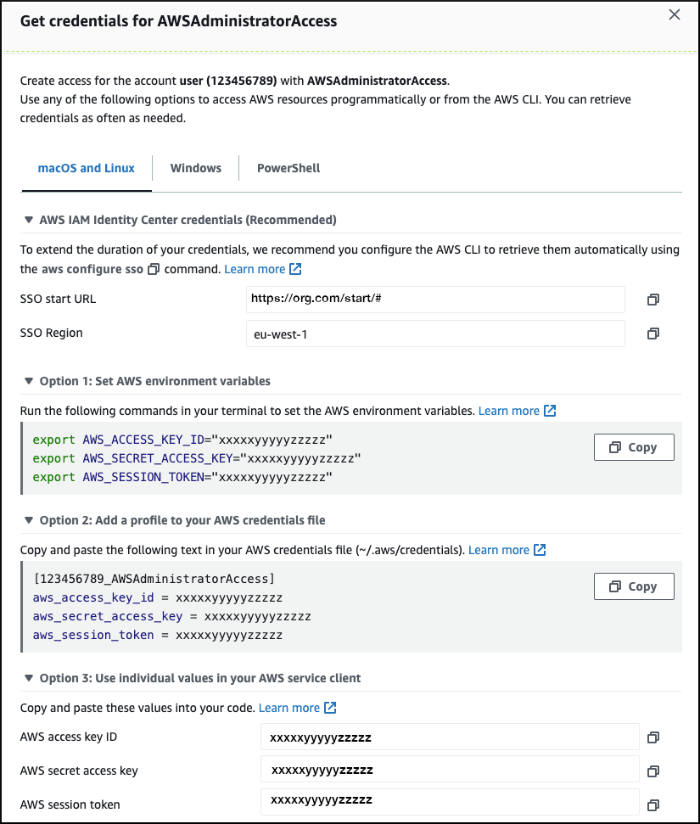Click the export AWS_SESSION_TOKEN line
Image resolution: width=700 pixels, height=824 pixels.
point(182,477)
